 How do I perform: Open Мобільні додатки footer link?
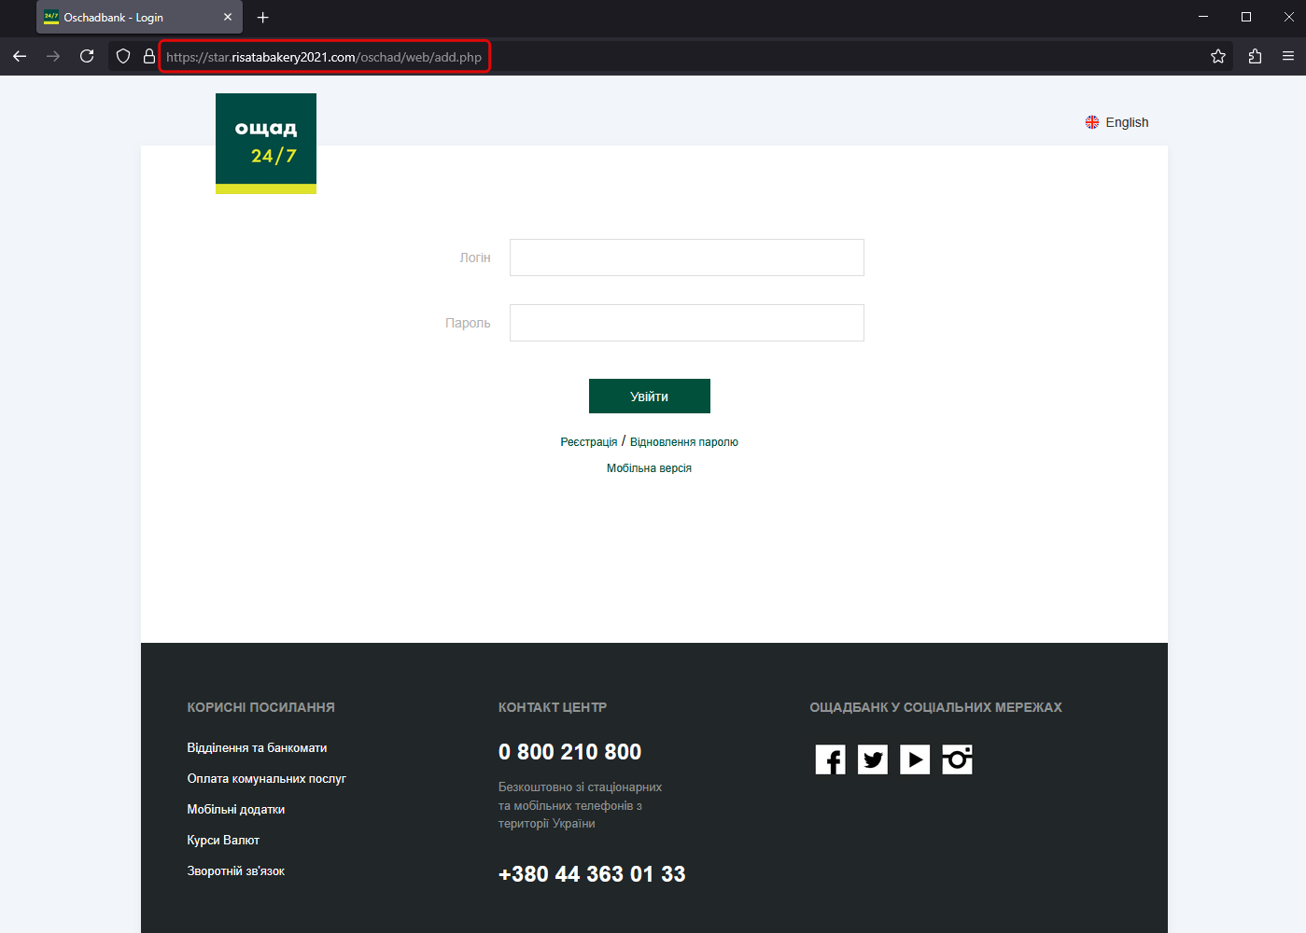pyautogui.click(x=236, y=810)
